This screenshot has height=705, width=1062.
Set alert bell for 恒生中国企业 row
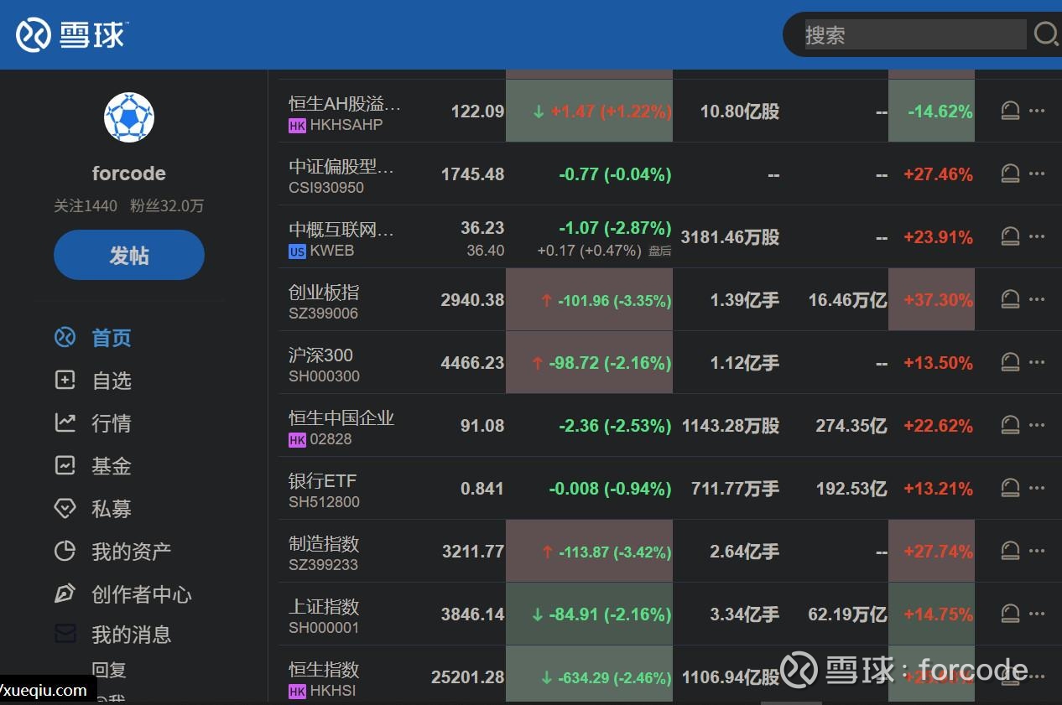point(1011,425)
